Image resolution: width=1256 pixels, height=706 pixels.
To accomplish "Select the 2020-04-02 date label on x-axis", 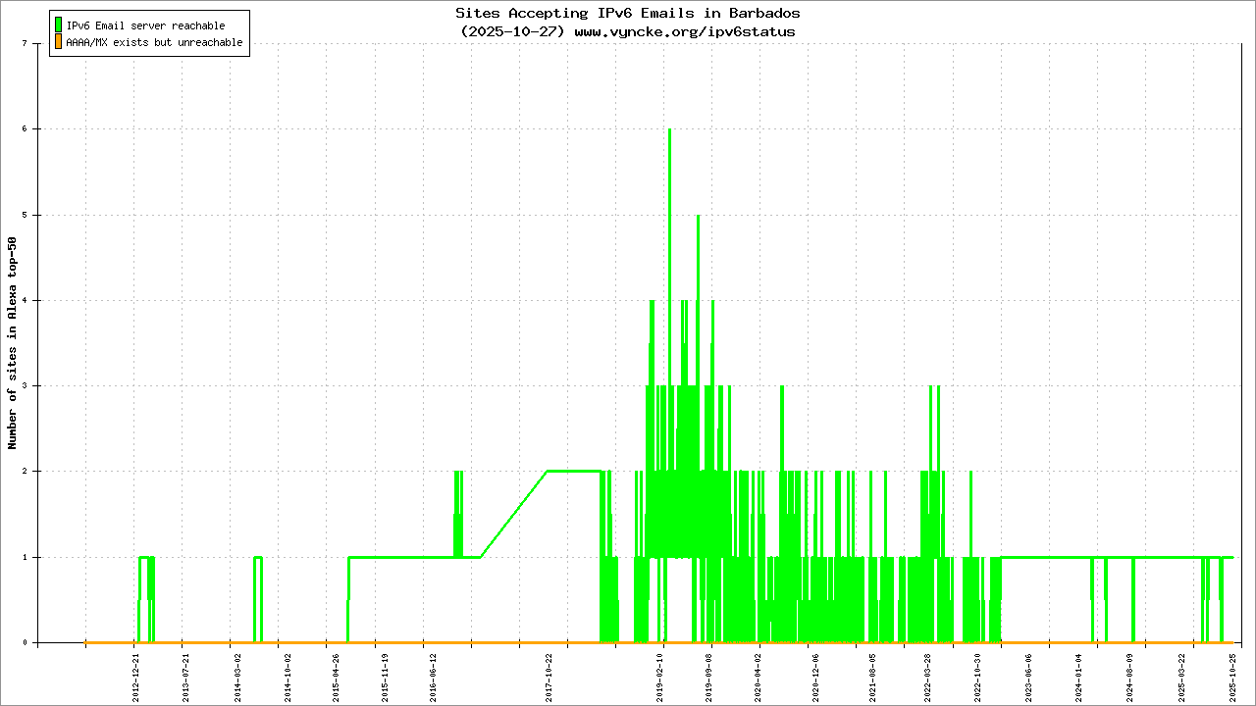I will pyautogui.click(x=759, y=676).
